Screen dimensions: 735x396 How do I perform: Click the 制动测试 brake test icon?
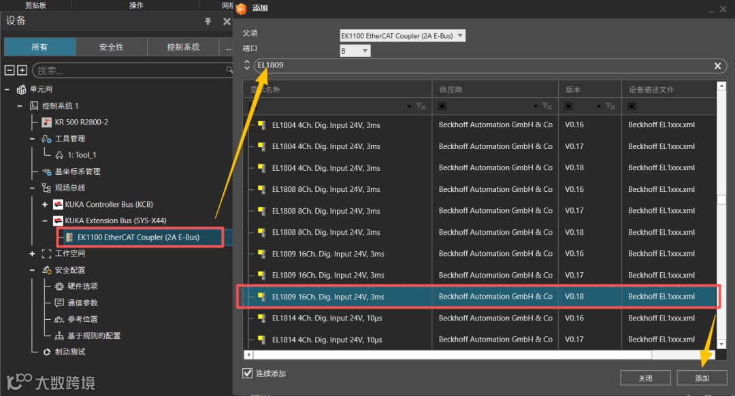[46, 352]
